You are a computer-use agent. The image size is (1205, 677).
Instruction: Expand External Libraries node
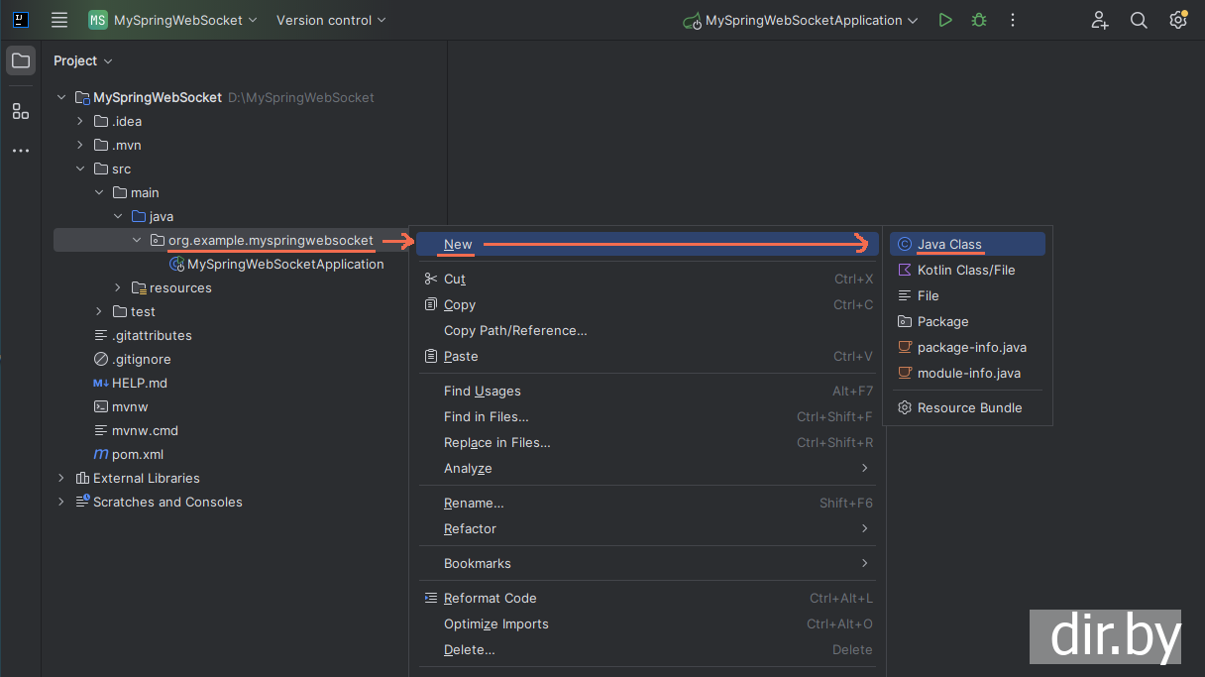[61, 478]
